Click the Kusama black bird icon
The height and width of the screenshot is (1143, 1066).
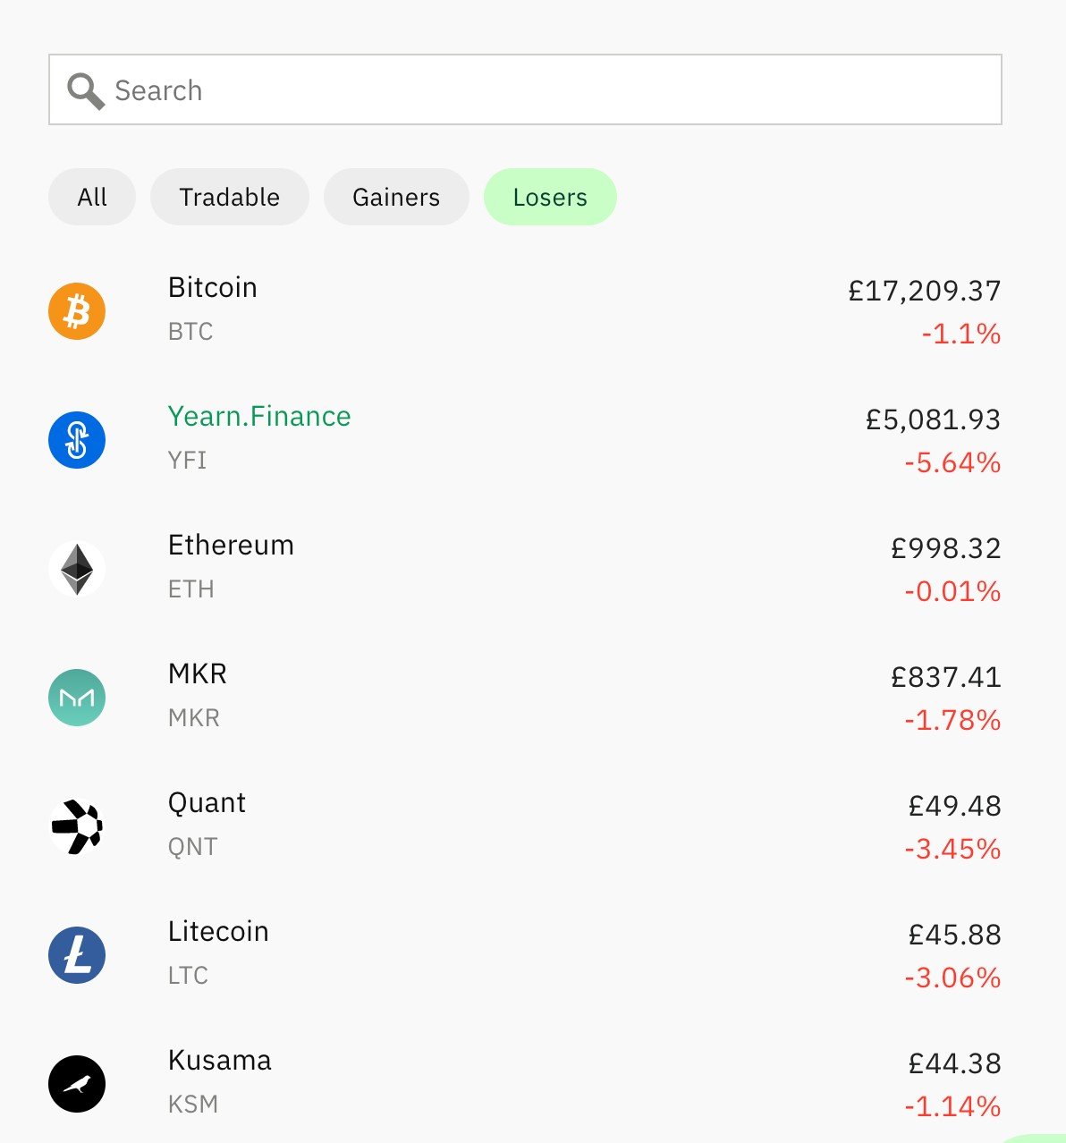[77, 1084]
